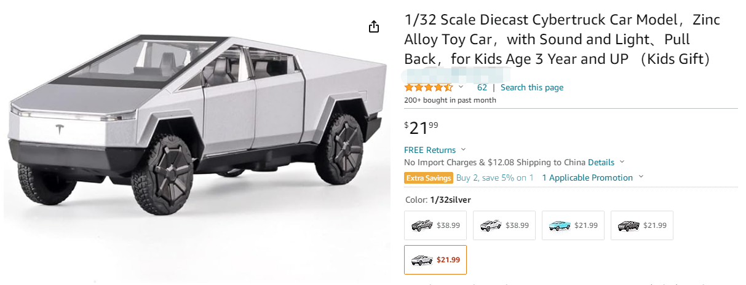Viewport: 746px width, 285px height.
Task: Expand the chevron after Applicable Promotion
Action: point(641,178)
